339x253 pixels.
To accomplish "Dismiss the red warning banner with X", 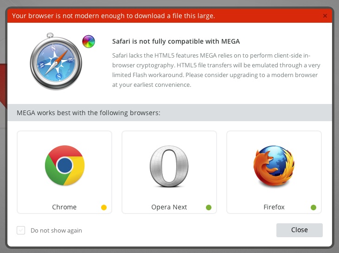I will coord(325,16).
